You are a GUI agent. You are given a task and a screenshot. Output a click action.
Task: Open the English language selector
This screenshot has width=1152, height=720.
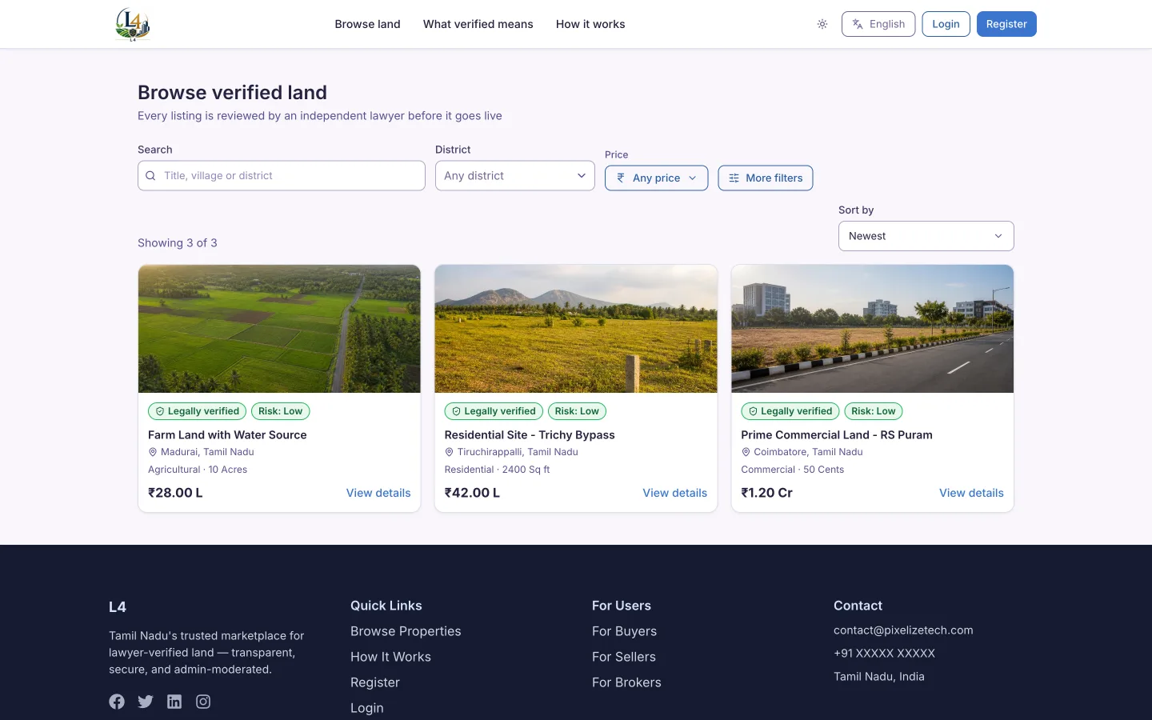[878, 24]
